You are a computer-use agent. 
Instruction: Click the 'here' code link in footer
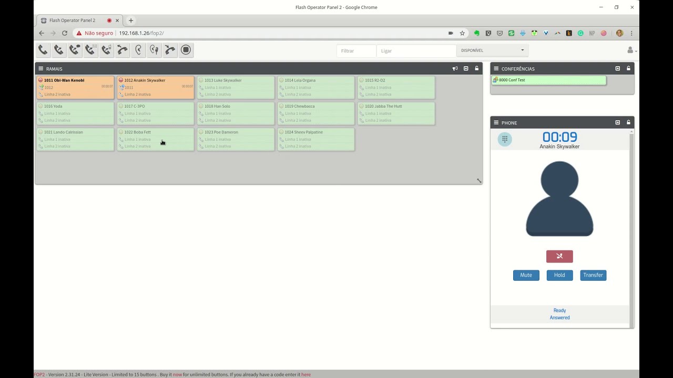point(306,375)
